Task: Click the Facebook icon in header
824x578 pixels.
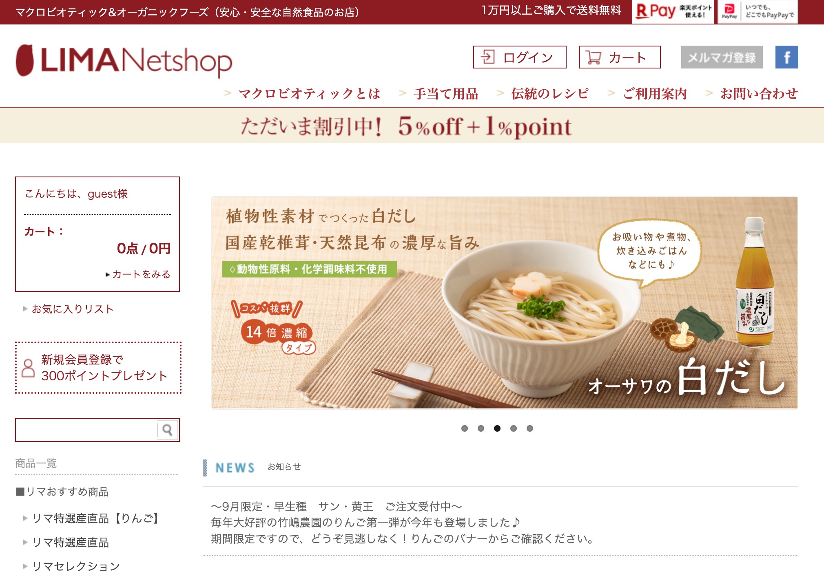Action: tap(786, 57)
